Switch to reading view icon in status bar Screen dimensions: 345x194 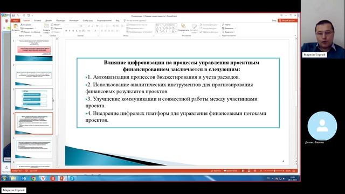coord(255,171)
